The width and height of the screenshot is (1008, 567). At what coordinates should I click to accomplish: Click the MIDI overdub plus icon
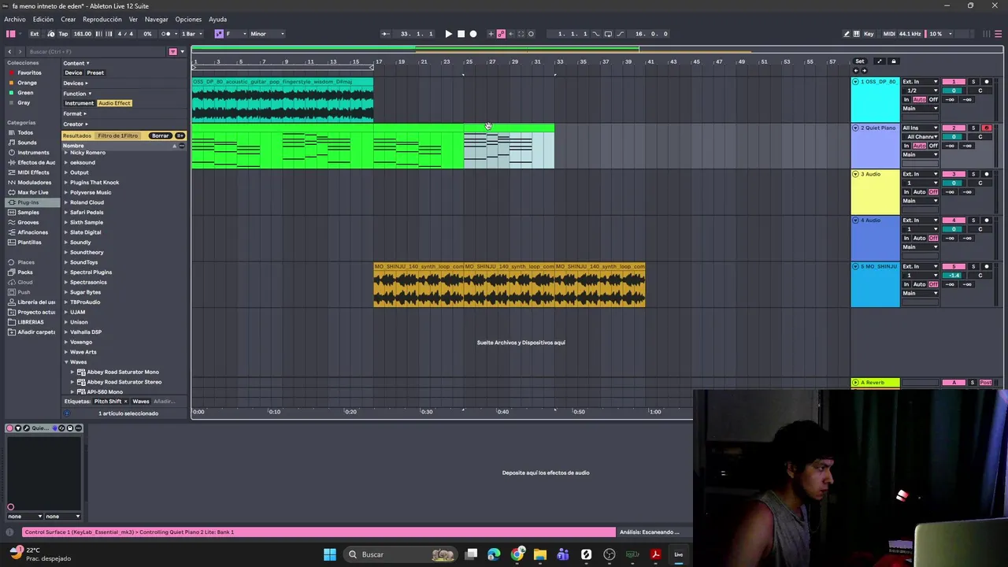pyautogui.click(x=491, y=34)
